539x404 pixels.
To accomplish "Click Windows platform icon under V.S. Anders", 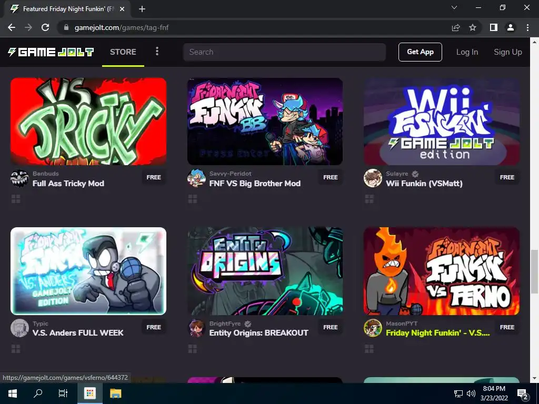I will tap(16, 349).
